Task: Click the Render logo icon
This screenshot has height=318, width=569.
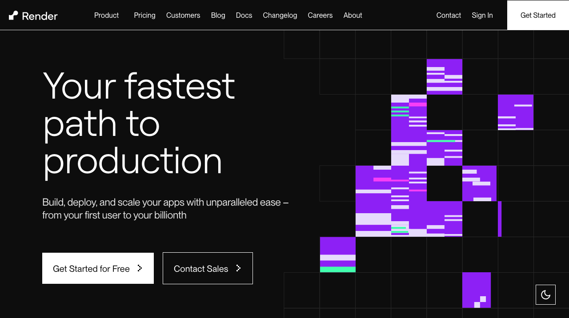Action: 14,16
